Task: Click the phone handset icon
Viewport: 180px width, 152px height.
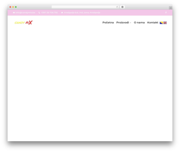Action: [39, 13]
